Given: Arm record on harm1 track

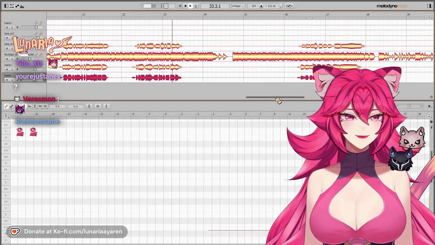Looking at the screenshot, I should tap(17, 27).
